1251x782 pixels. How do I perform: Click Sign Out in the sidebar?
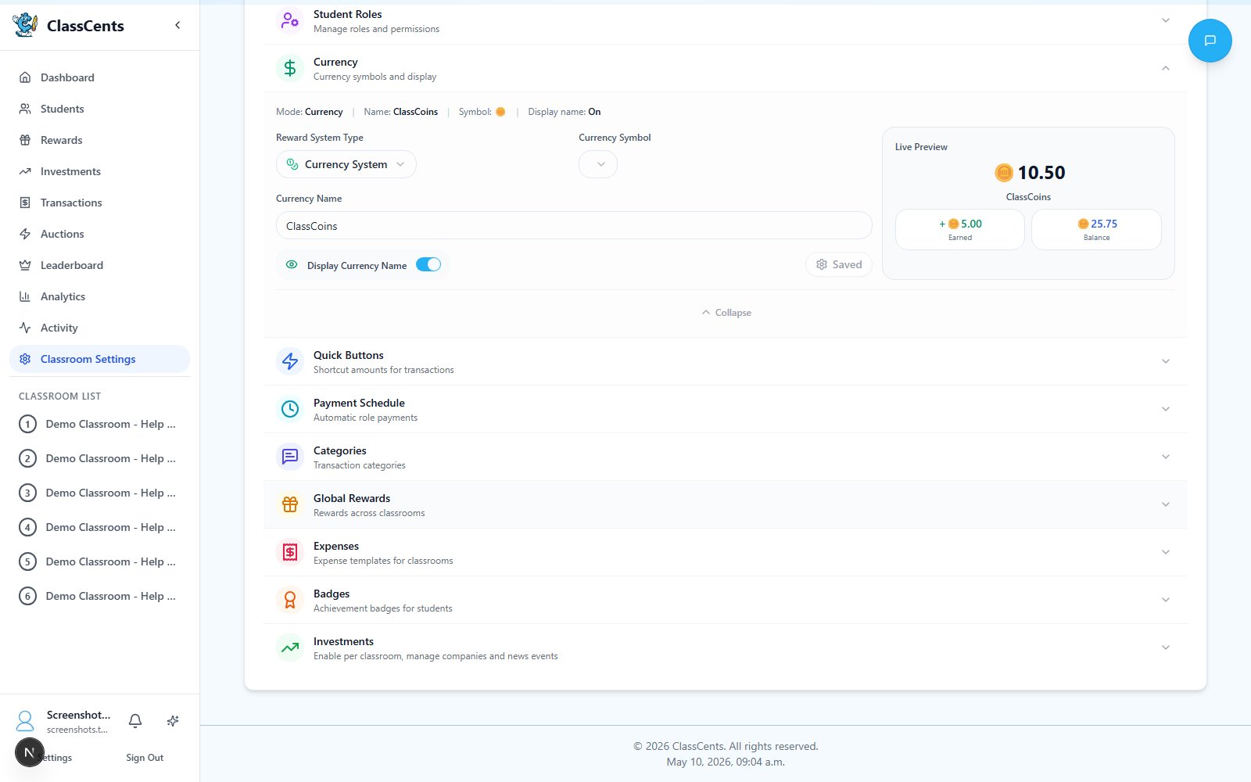(145, 758)
